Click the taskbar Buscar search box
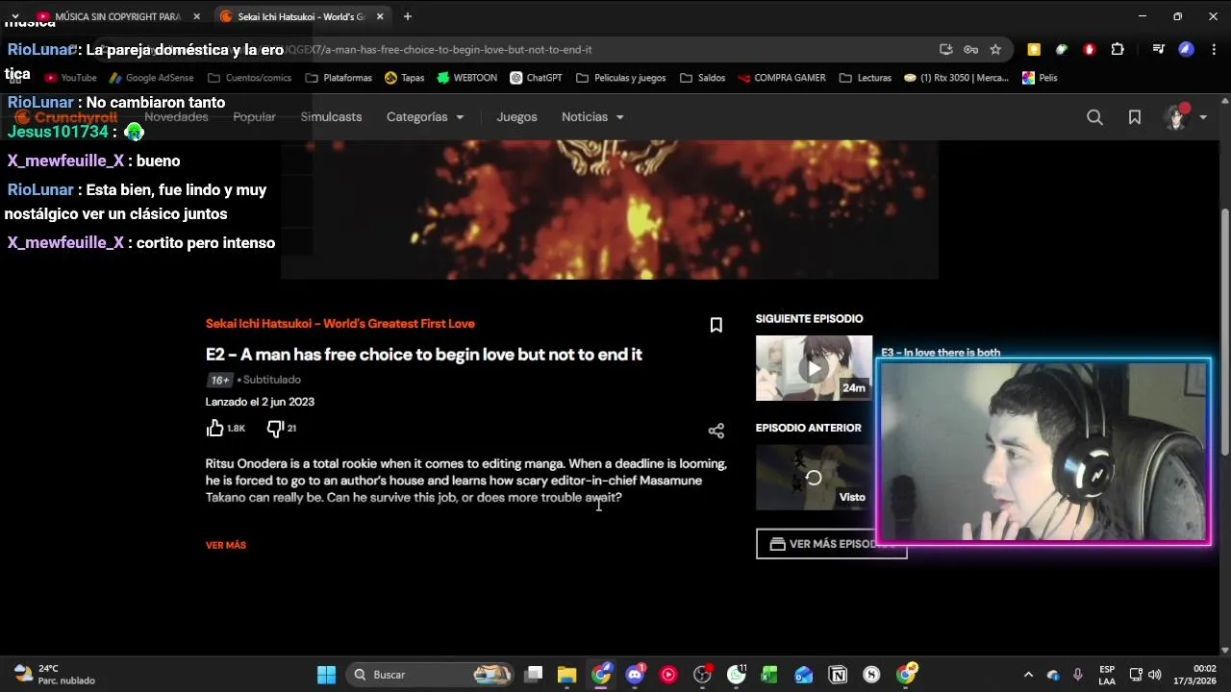The height and width of the screenshot is (692, 1231). [430, 675]
